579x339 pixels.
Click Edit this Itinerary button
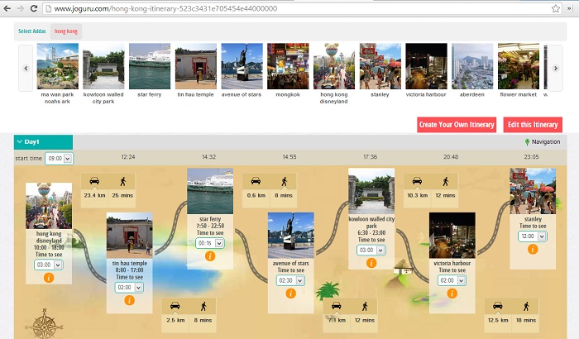tap(533, 125)
